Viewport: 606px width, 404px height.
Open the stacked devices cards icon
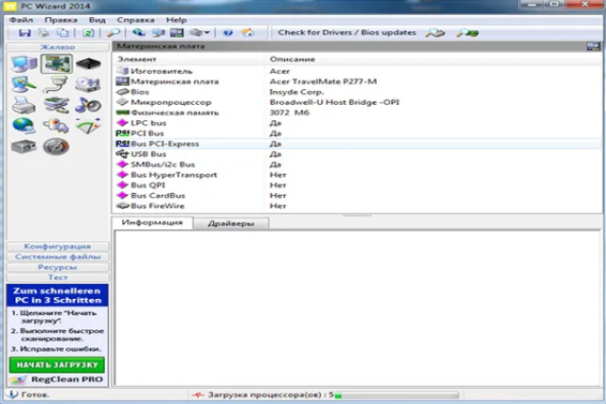click(57, 105)
